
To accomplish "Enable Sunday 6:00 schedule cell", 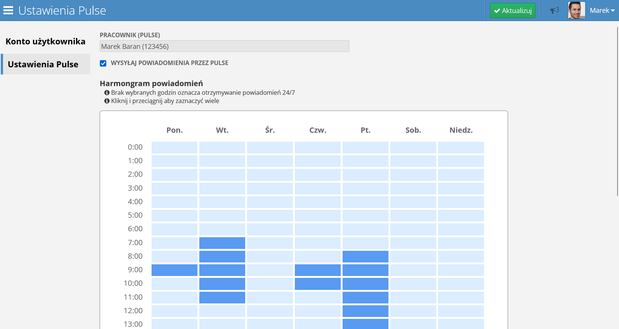I will (461, 229).
